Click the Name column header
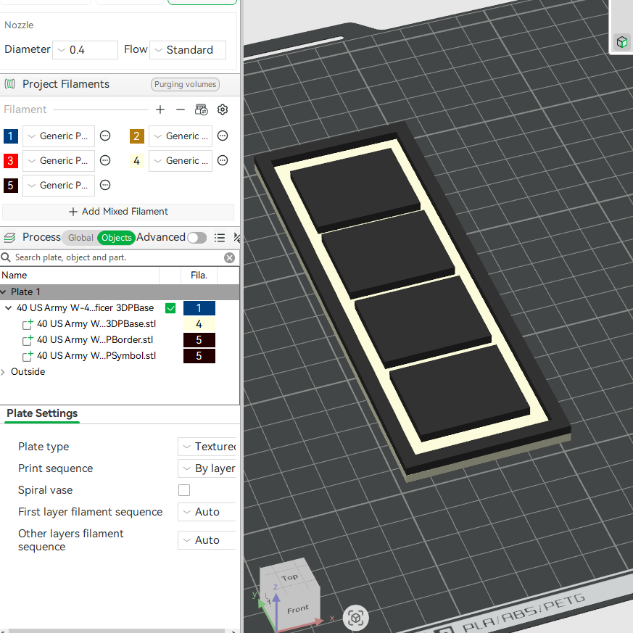Viewport: 633px width, 633px height. 80,276
